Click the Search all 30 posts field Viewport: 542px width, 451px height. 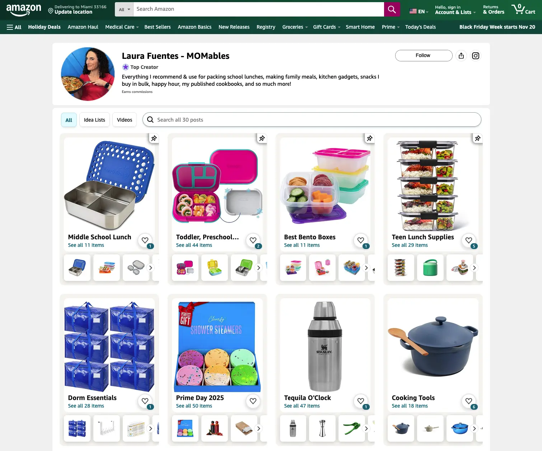click(312, 119)
